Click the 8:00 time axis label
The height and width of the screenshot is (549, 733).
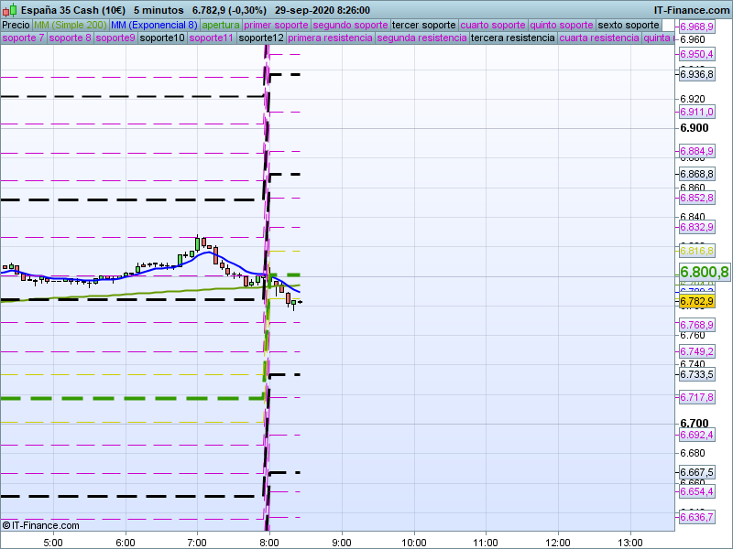click(x=269, y=543)
